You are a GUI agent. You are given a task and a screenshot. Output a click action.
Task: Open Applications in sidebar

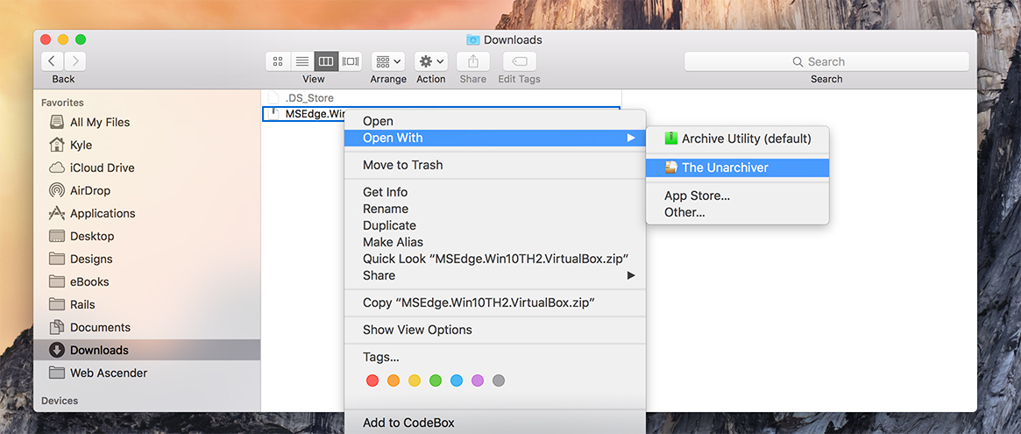click(147, 213)
